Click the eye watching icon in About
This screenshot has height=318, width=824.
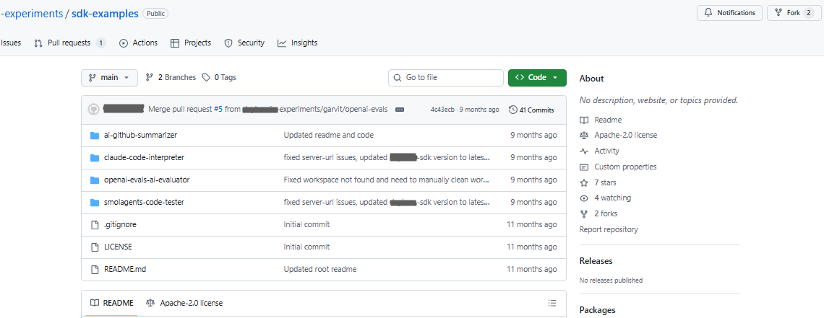(584, 198)
